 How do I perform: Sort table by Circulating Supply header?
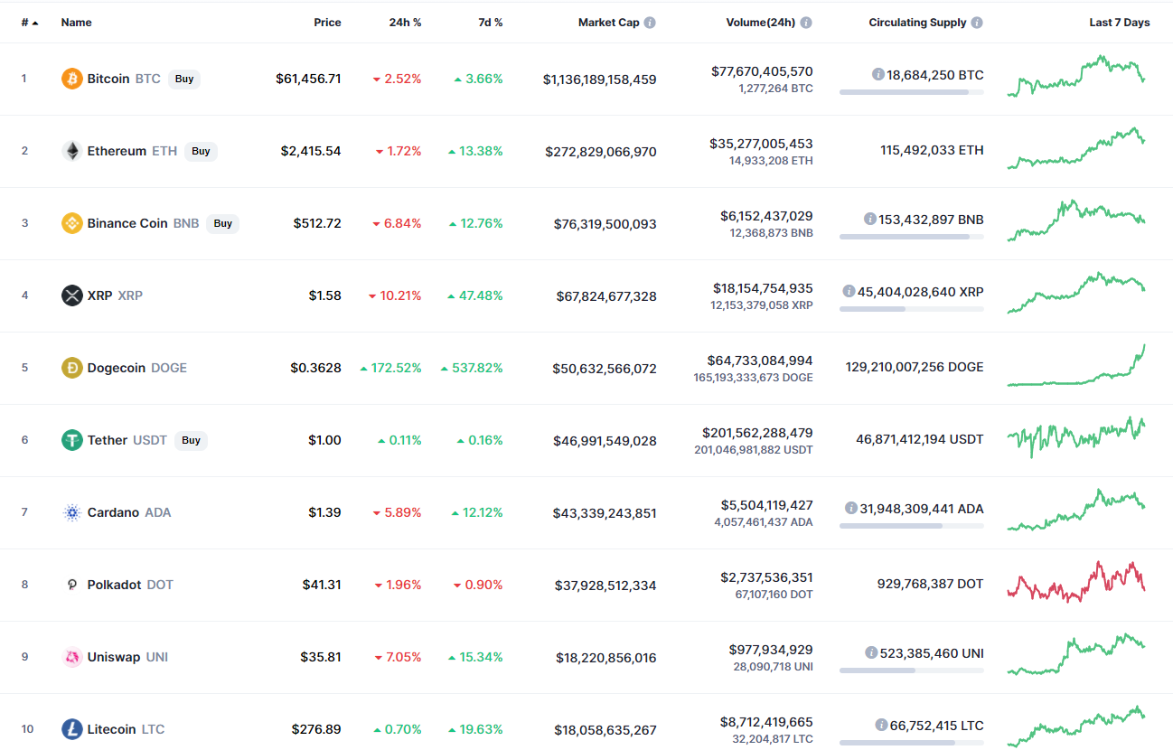pos(917,23)
